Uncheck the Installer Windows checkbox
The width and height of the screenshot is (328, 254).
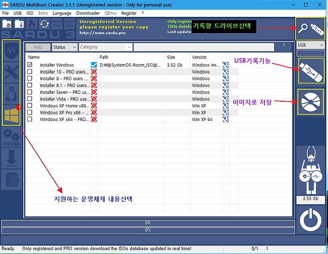pos(30,65)
